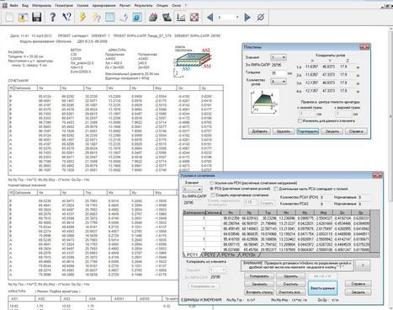Click Удалить button in Усилия и сочетания dialog
The height and width of the screenshot is (310, 393).
point(290,276)
